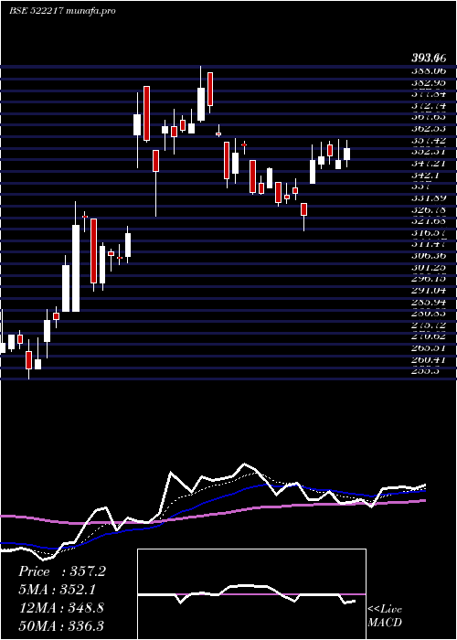Click the 342.1 price axis label
The height and width of the screenshot is (640, 457).
[x=426, y=176]
